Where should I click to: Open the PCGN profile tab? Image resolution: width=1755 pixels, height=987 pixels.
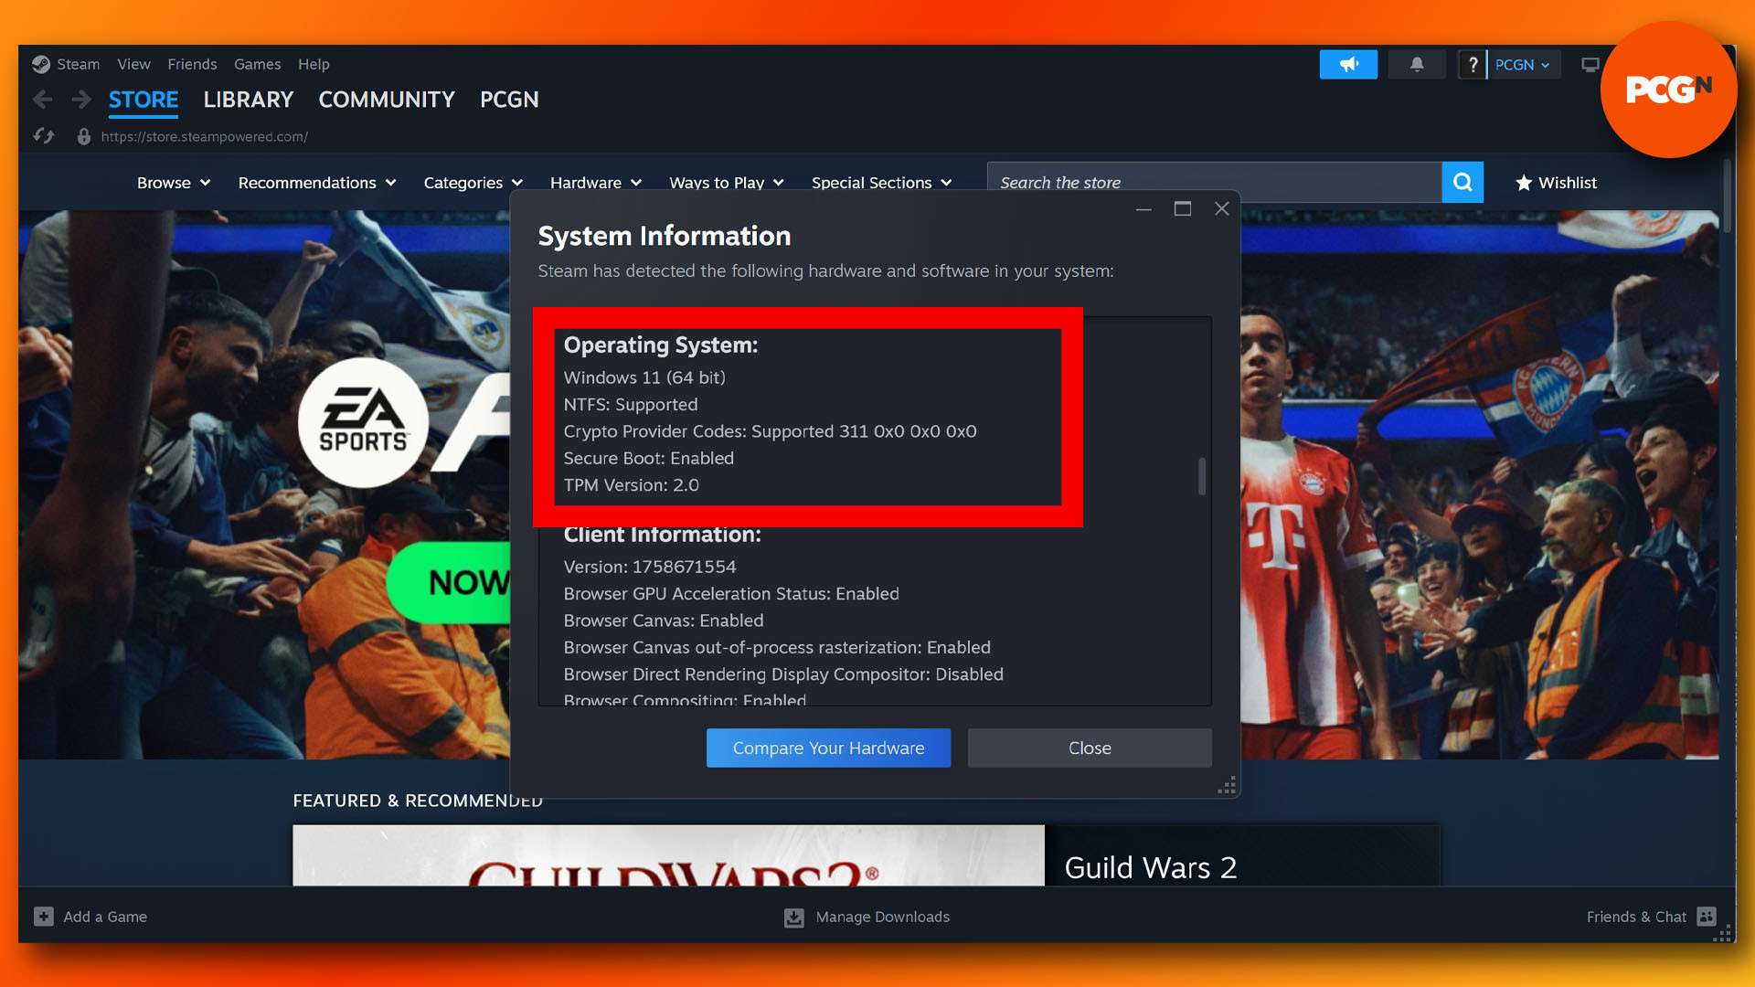(509, 100)
